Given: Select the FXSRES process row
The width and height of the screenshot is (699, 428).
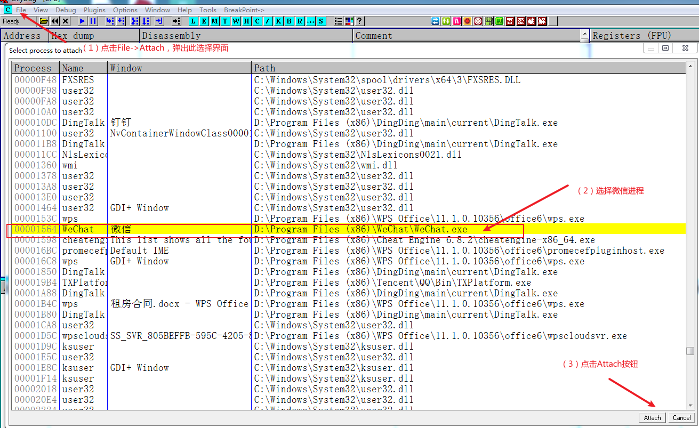Looking at the screenshot, I should pos(349,80).
